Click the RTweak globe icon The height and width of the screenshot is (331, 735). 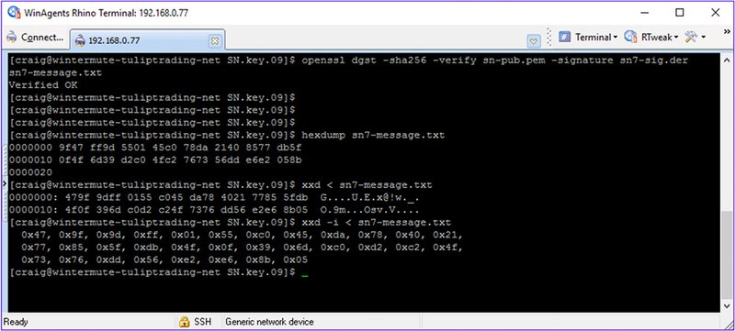click(631, 37)
